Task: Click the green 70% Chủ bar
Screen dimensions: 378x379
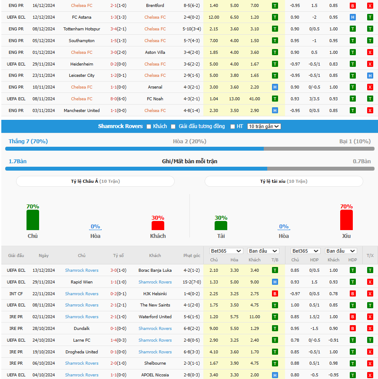Action: (x=33, y=220)
